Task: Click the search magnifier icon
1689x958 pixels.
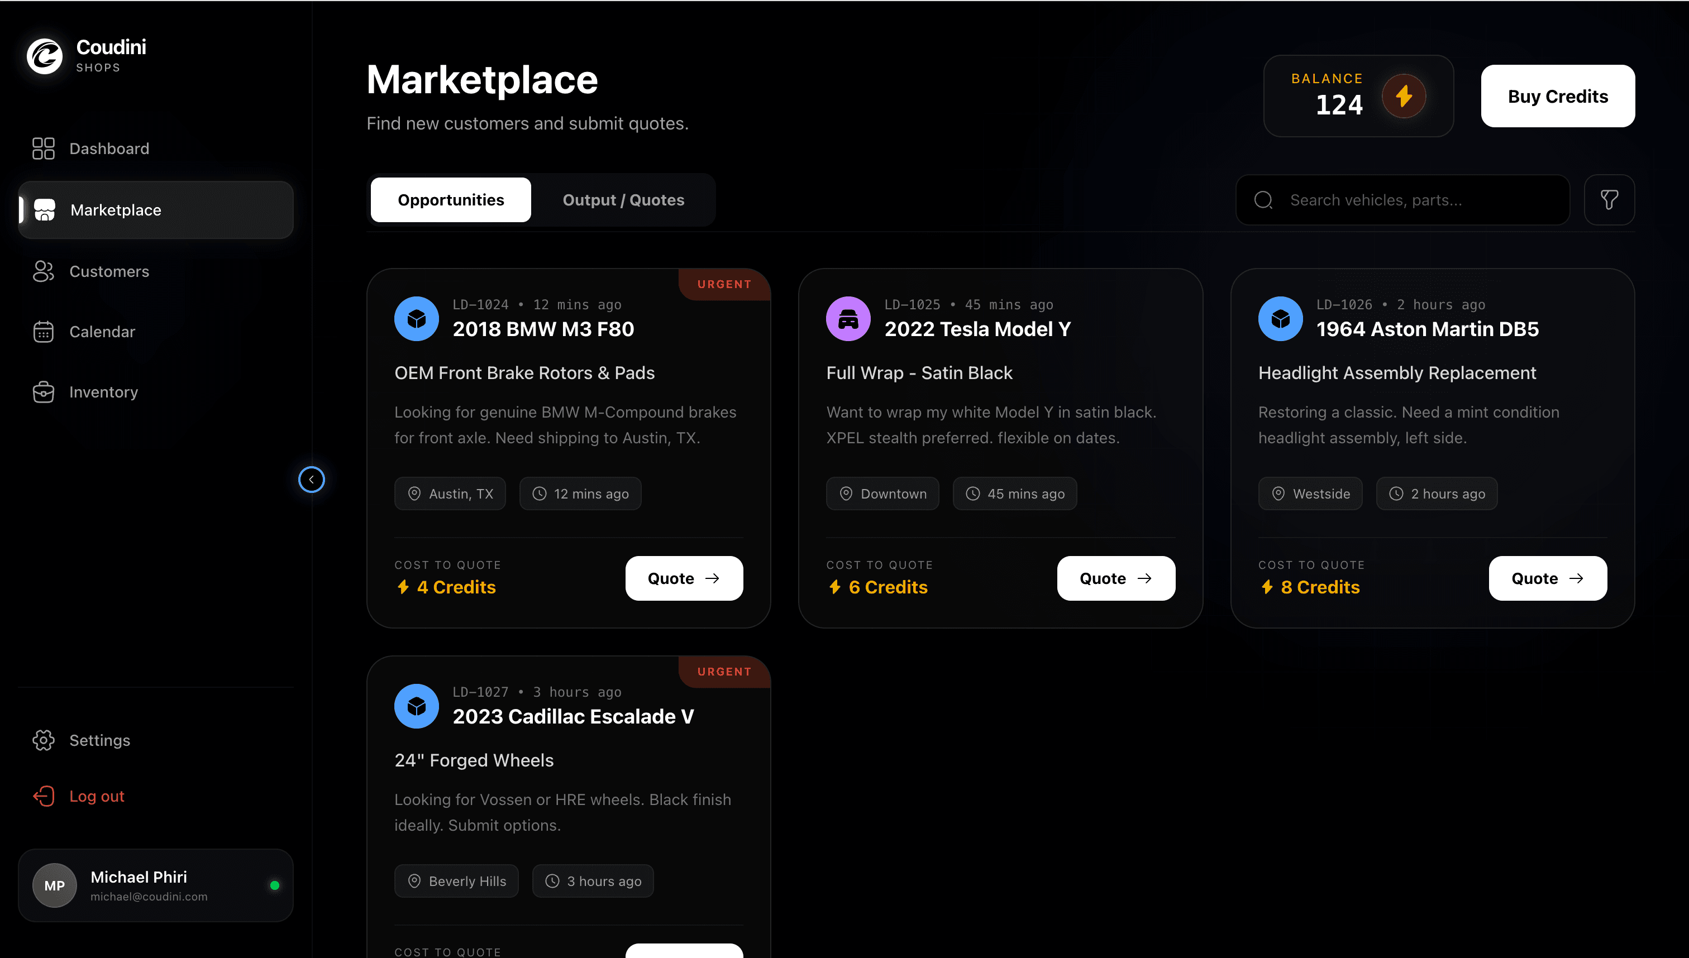Action: (1263, 199)
